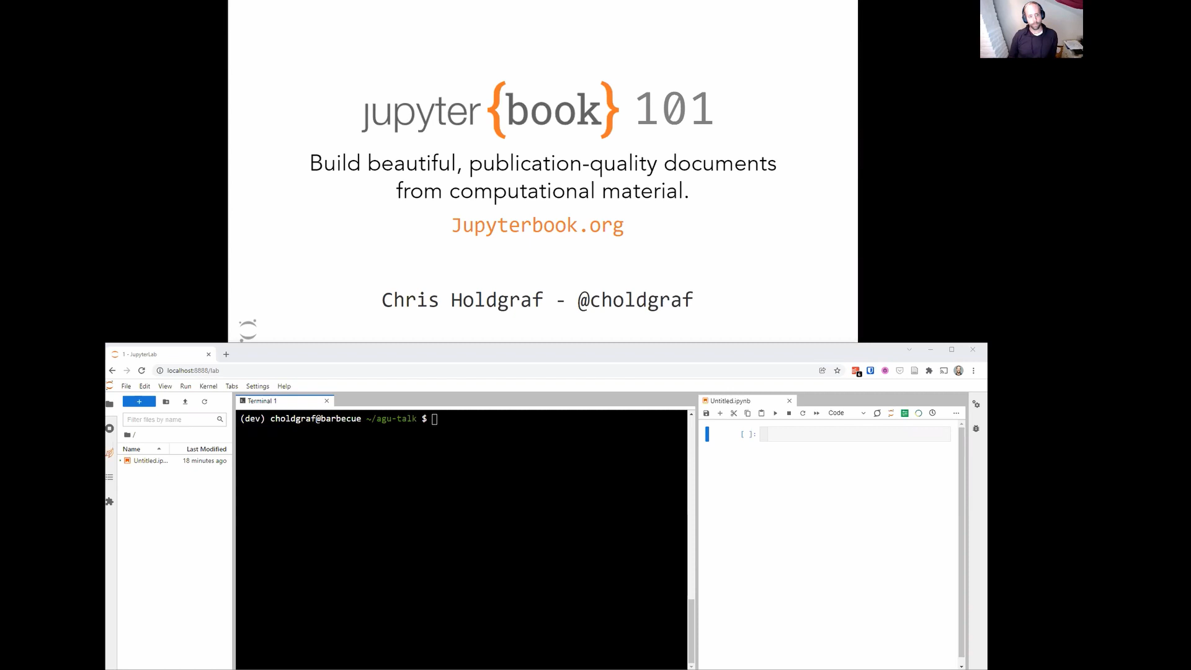Screen dimensions: 1191x670
Task: Click the Untitled.ipynb tab
Action: 740,401
